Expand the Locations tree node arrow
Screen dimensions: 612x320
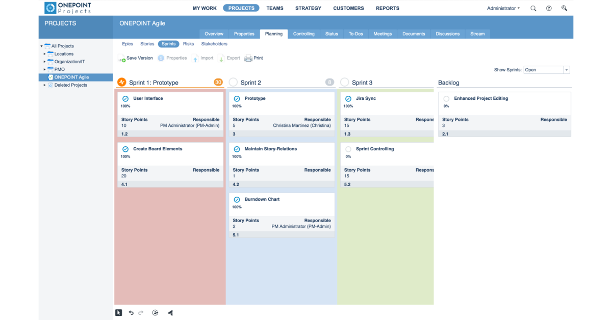[x=45, y=54]
